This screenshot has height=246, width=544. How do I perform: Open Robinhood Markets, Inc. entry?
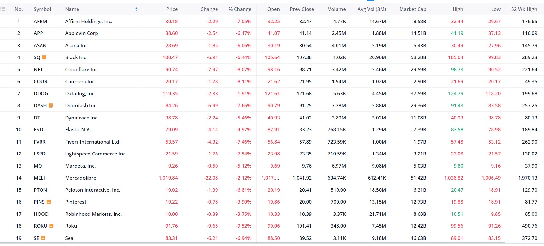click(x=93, y=214)
